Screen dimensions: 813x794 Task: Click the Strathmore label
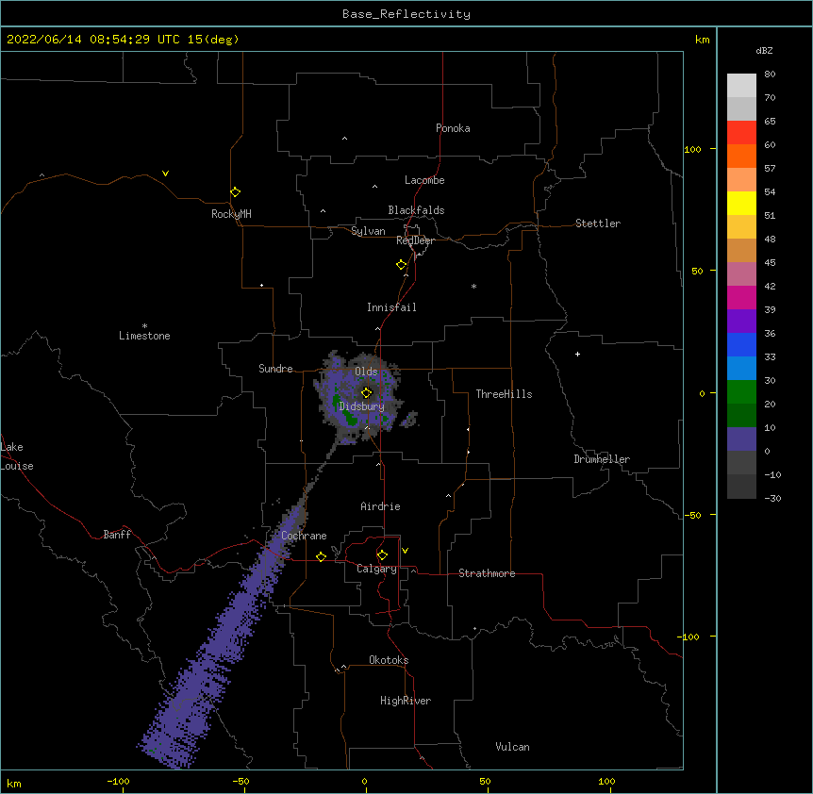[x=487, y=573]
